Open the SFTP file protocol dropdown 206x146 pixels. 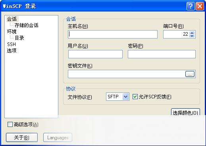coord(117,97)
